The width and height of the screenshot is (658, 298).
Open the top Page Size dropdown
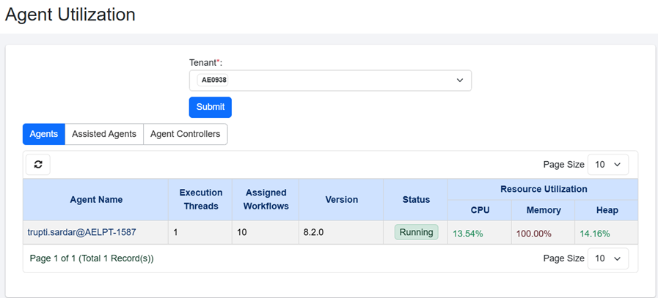[609, 165]
